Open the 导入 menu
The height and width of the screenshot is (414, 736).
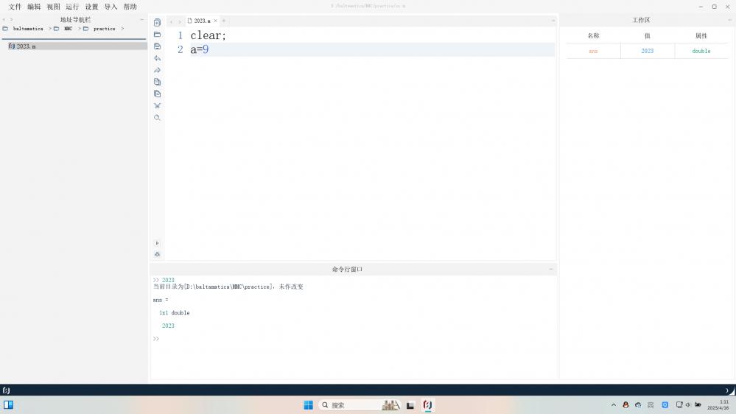[111, 7]
